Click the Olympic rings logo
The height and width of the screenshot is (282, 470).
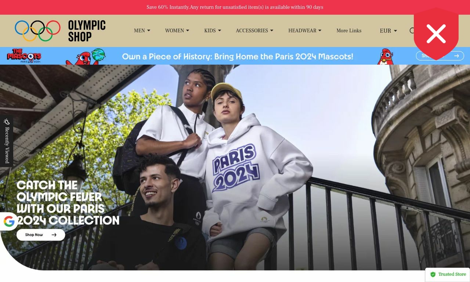(37, 31)
